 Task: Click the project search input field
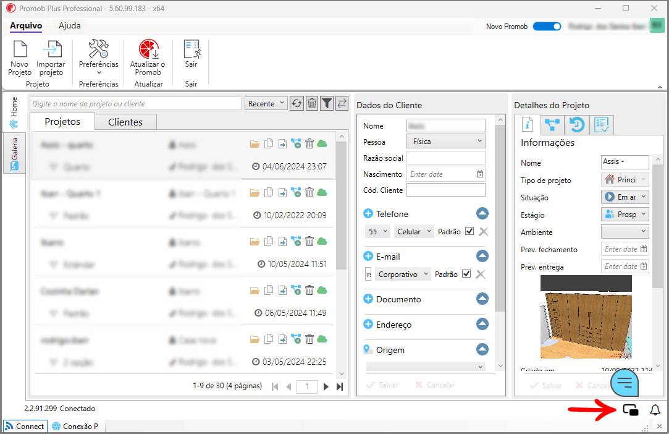pos(136,103)
